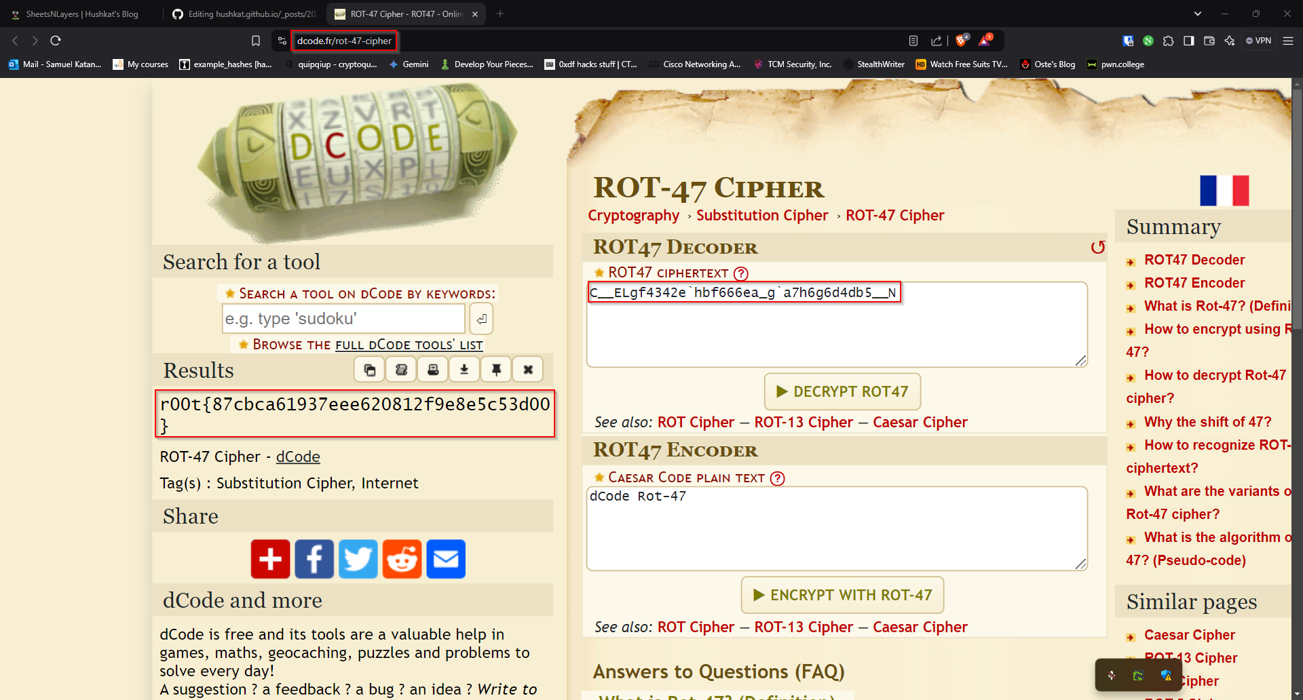
Task: Clear results with the X icon
Action: [528, 370]
